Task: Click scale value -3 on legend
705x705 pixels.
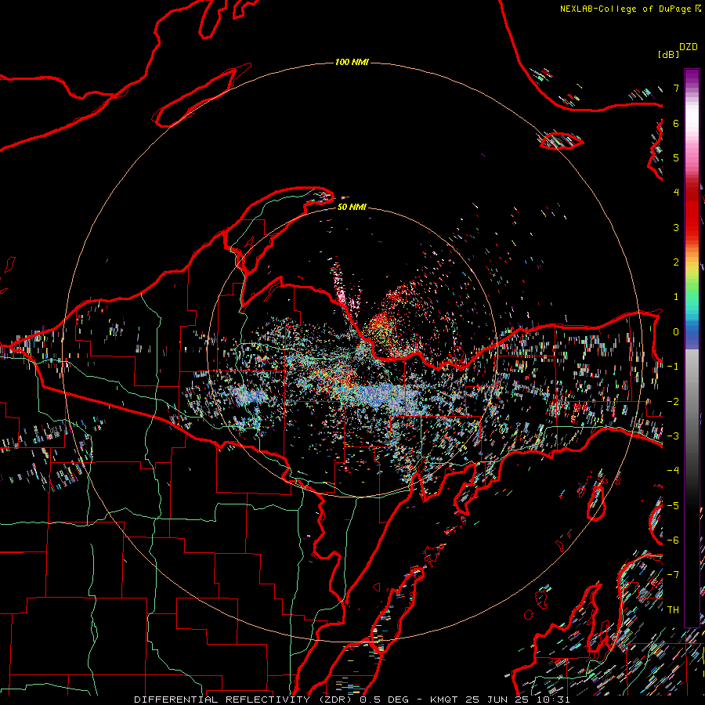Action: [x=673, y=436]
